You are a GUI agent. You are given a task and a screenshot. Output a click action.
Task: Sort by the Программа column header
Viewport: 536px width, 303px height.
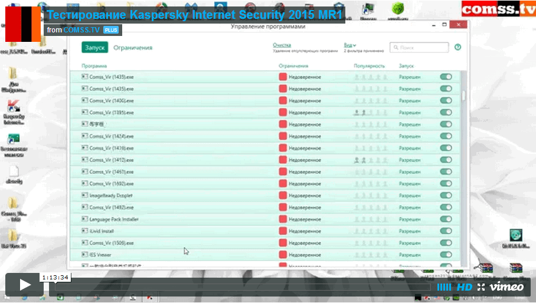(x=94, y=66)
